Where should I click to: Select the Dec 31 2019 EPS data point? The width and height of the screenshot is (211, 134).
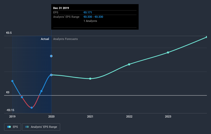pyautogui.click(x=51, y=75)
